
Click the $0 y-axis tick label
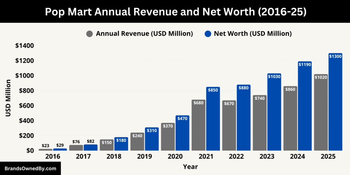[x=29, y=150]
